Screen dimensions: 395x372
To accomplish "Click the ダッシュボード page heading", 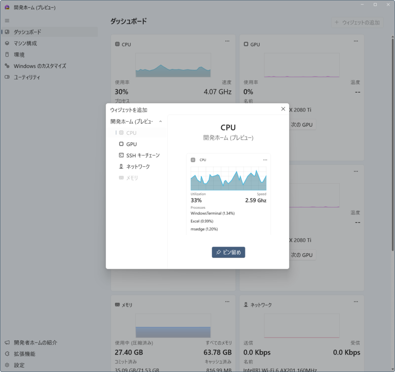I will click(128, 21).
